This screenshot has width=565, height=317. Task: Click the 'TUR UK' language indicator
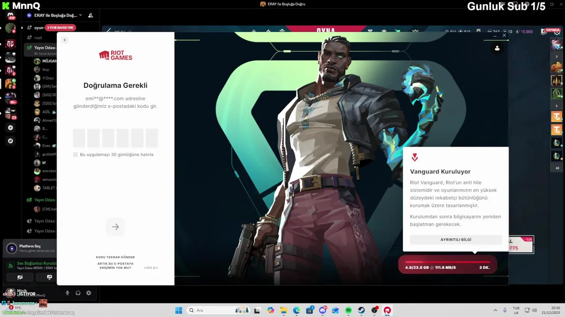[x=516, y=310]
